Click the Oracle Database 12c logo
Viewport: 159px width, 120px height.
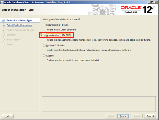tap(138, 10)
